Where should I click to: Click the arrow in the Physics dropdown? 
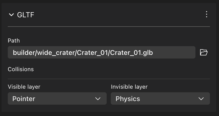(201, 99)
